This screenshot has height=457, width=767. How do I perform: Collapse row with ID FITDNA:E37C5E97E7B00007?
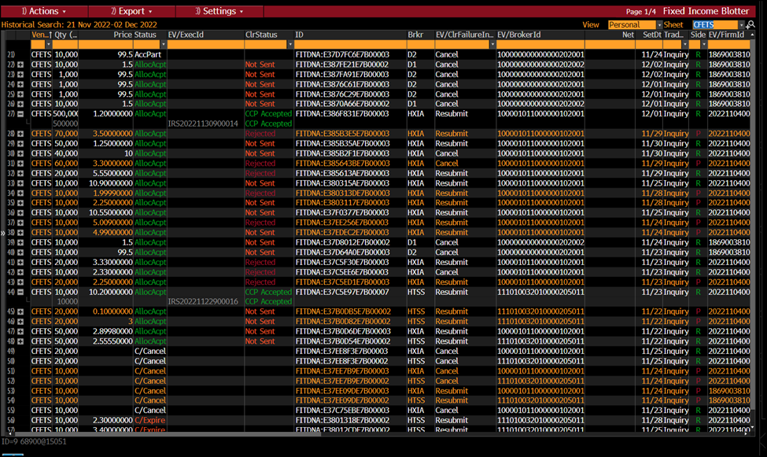click(x=20, y=292)
